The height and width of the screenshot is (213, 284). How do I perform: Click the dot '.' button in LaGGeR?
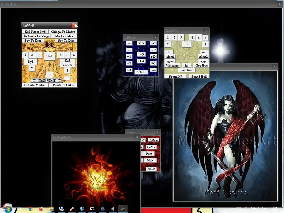pos(67,78)
